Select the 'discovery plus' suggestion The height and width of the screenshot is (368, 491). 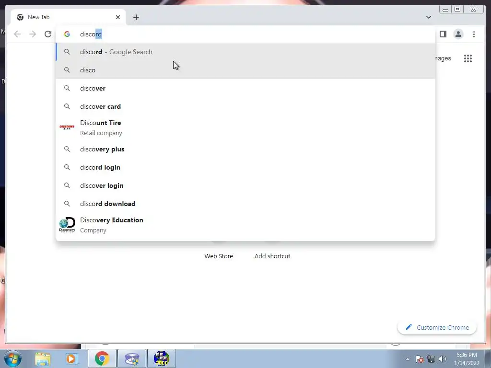(x=245, y=149)
